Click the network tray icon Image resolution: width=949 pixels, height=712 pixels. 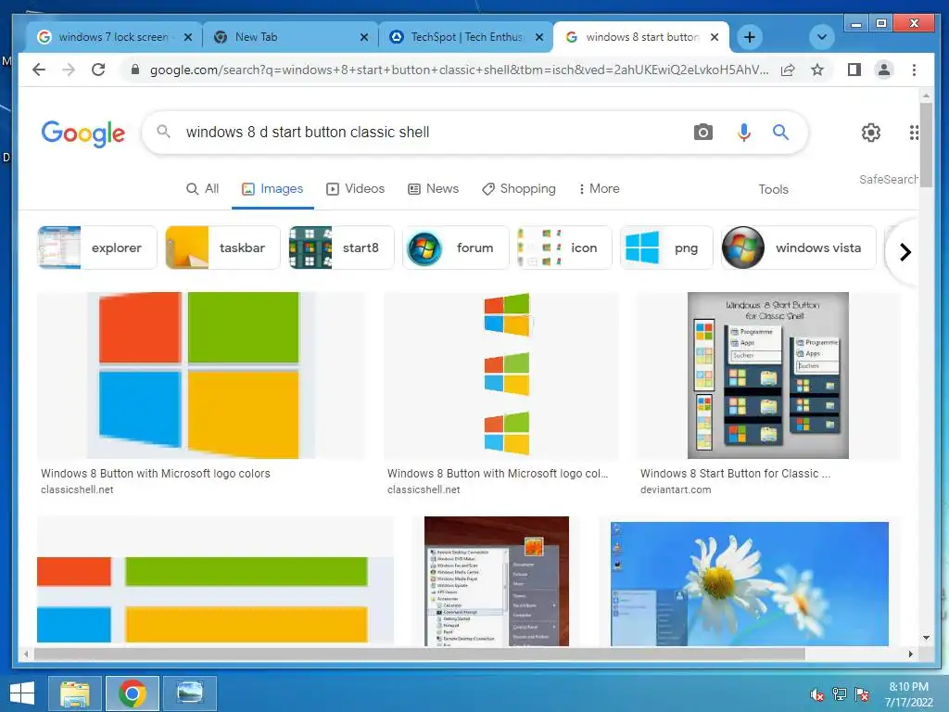point(840,694)
